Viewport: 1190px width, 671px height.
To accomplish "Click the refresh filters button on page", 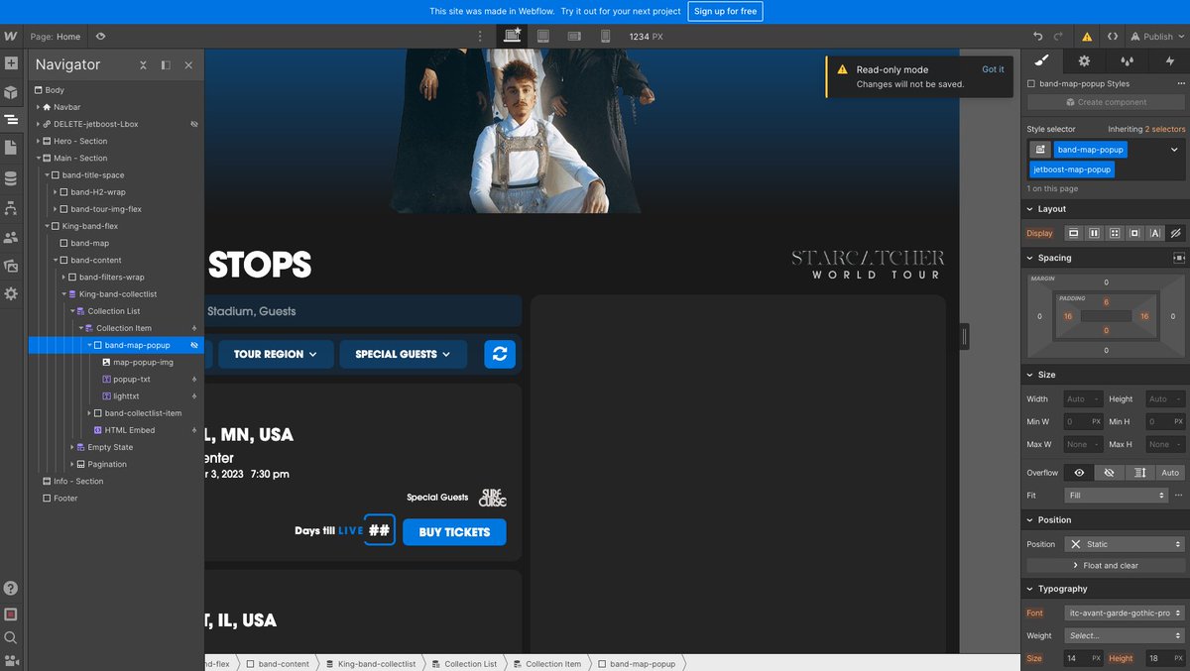I will pyautogui.click(x=500, y=354).
